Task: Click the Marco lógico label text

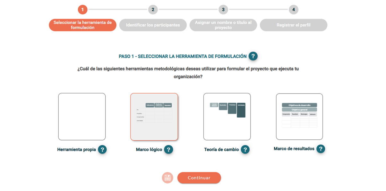Action: point(149,150)
